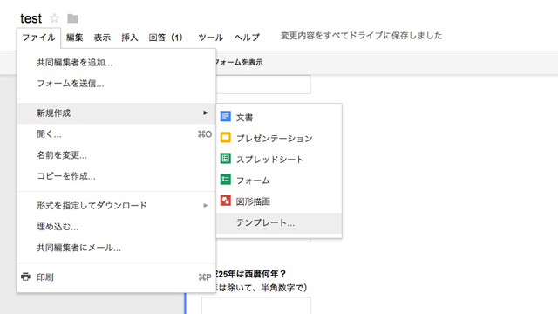Choose テンプレート… in the submenu
This screenshot has width=558, height=314.
(279, 223)
